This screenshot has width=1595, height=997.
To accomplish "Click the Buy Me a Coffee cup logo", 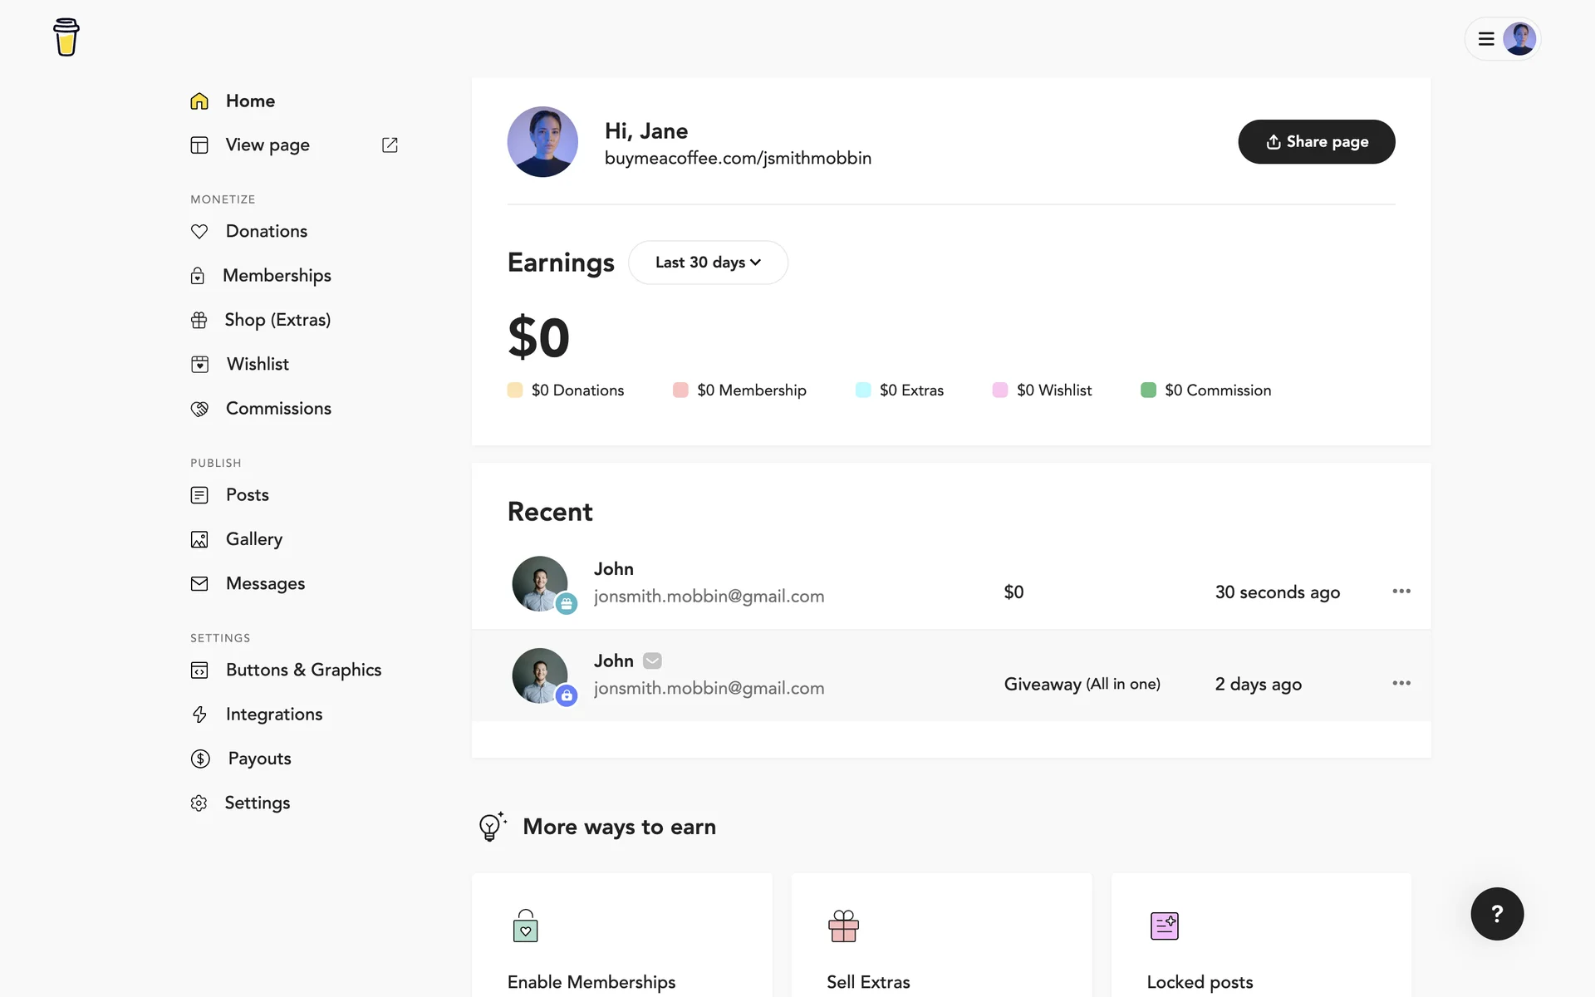I will (x=66, y=37).
